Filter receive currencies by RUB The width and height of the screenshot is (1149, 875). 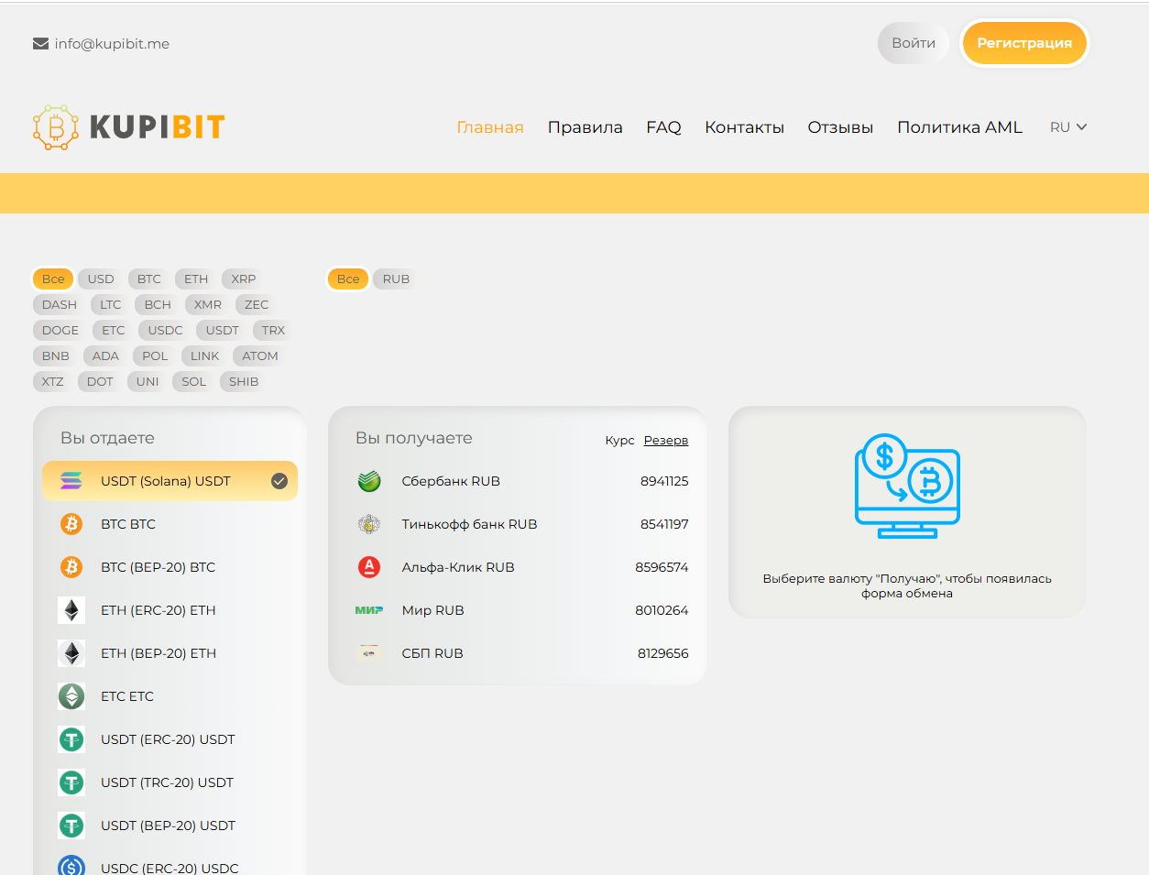396,279
